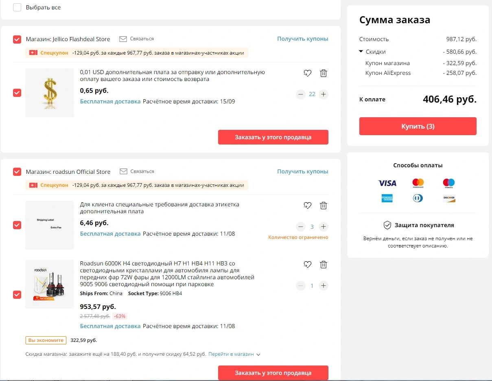
Task: Click Получить купоны for roadsun store
Action: point(303,171)
